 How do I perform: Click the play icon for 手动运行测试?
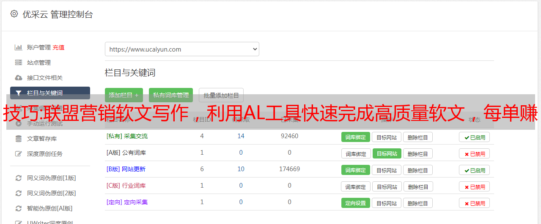(19, 123)
